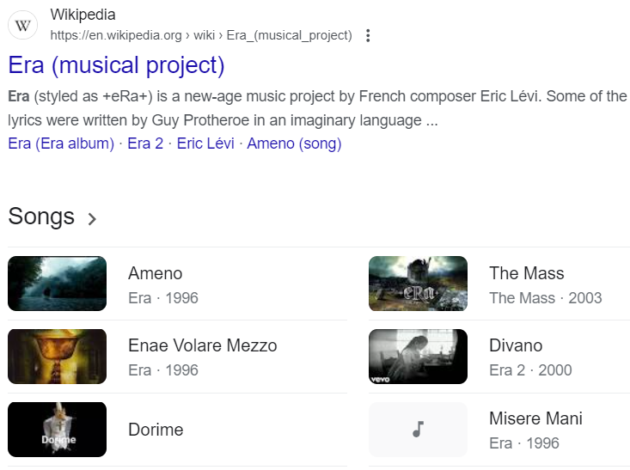
Task: Click the Enae Volare Mezzo thumbnail
Action: click(x=57, y=357)
